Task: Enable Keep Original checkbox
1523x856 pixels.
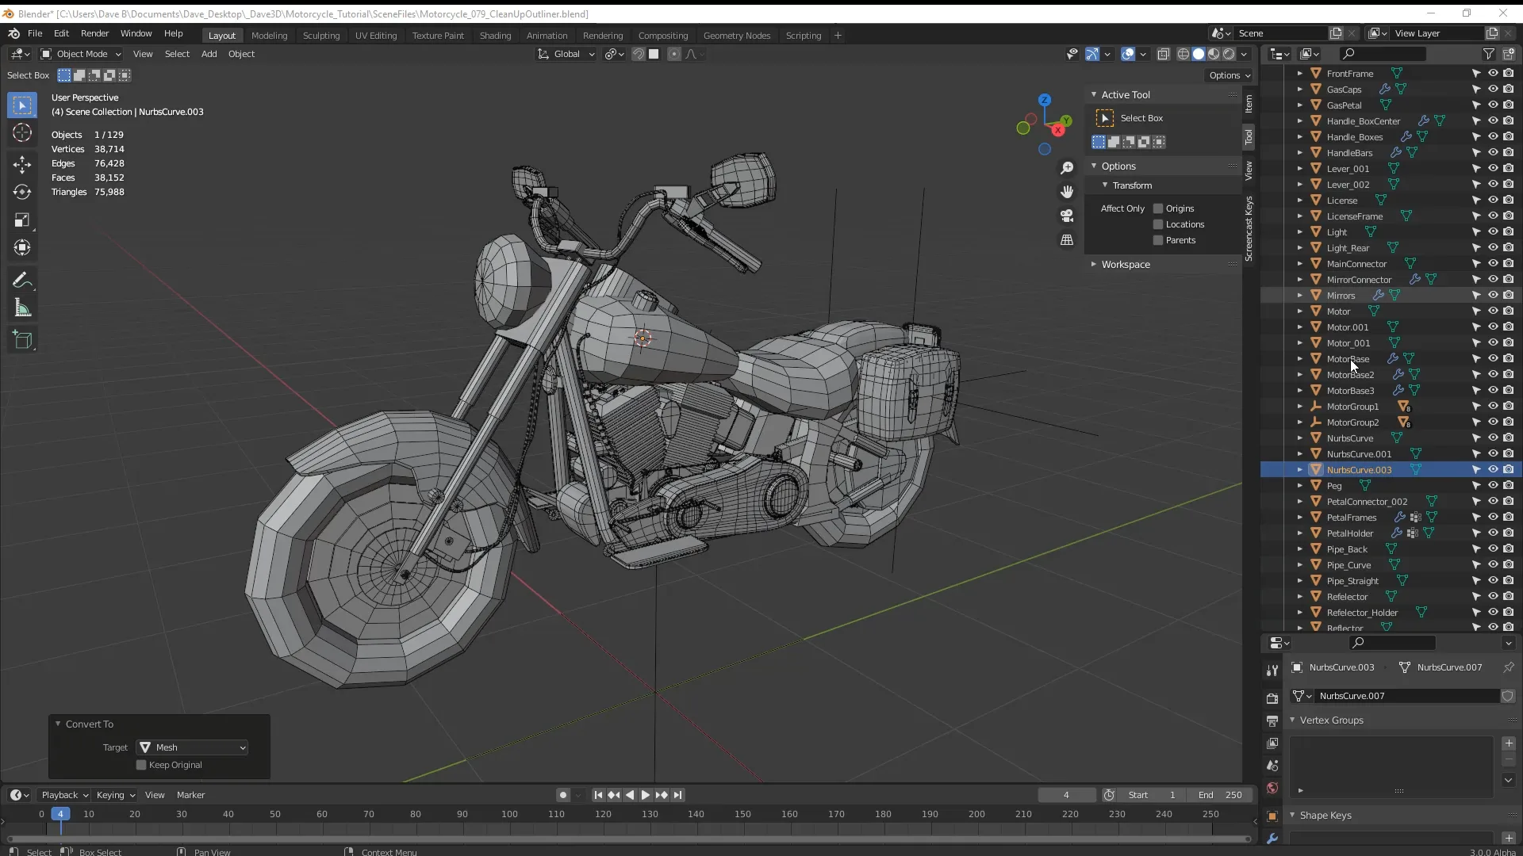Action: click(x=141, y=765)
